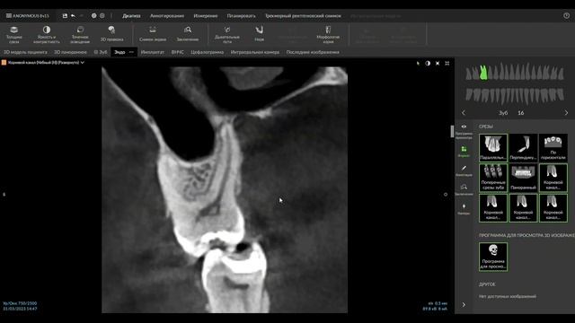Open the Корневой канал thumbnail beside Панорамный
The width and height of the screenshot is (575, 323).
[553, 178]
